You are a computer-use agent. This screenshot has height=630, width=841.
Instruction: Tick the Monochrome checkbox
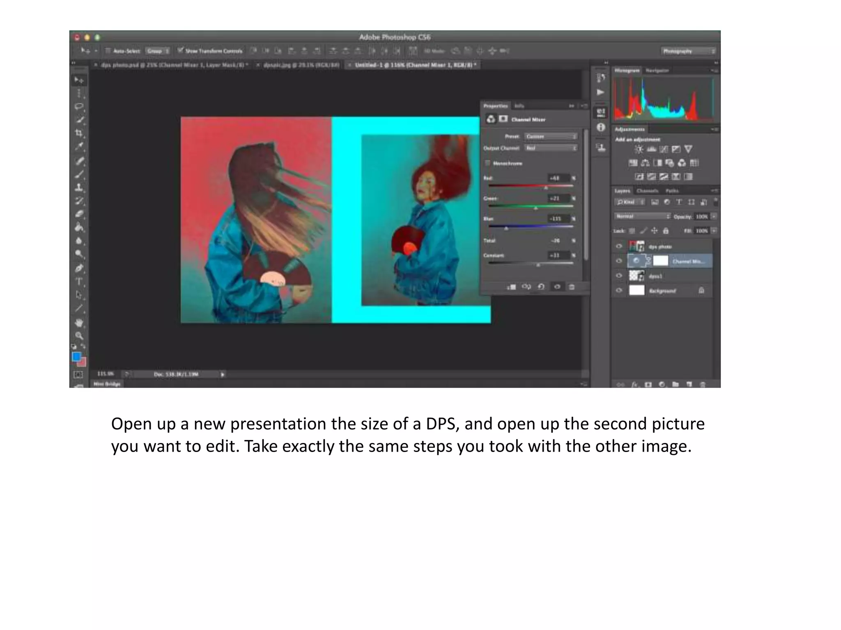pos(487,163)
